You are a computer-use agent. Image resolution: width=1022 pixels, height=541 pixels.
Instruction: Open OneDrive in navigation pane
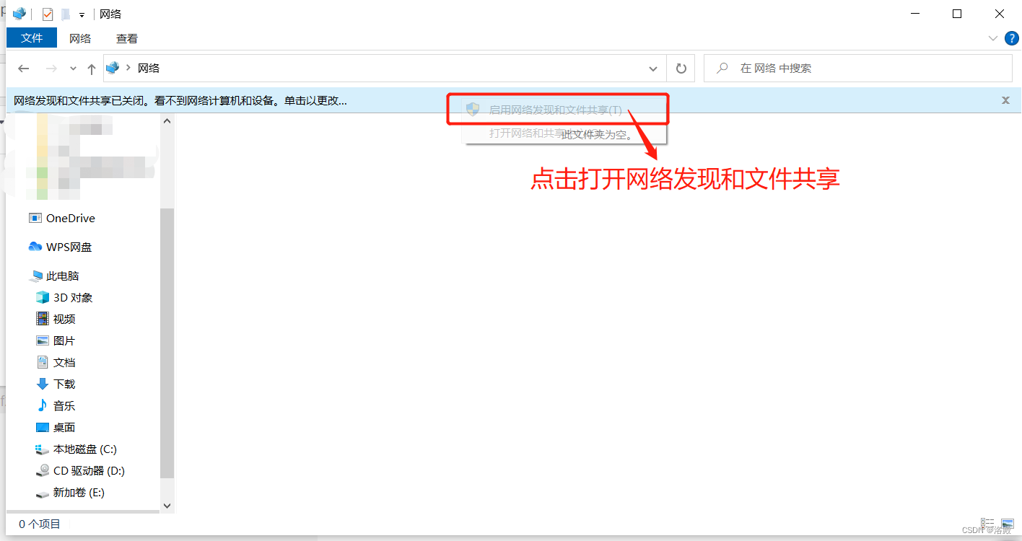point(71,219)
